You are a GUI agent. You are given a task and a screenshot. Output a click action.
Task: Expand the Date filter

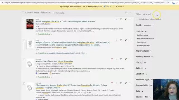tap(140, 91)
